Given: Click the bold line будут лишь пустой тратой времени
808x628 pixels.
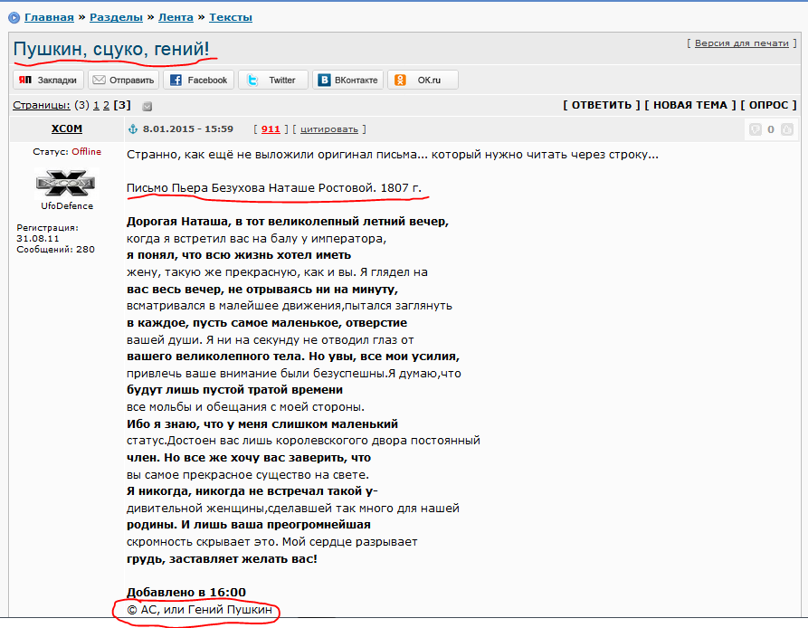Looking at the screenshot, I should tap(235, 390).
